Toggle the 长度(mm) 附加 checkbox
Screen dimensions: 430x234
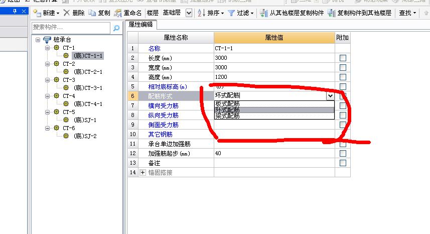click(x=343, y=58)
